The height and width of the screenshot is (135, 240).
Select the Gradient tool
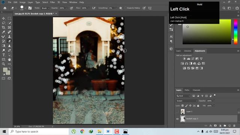click(x=3, y=46)
